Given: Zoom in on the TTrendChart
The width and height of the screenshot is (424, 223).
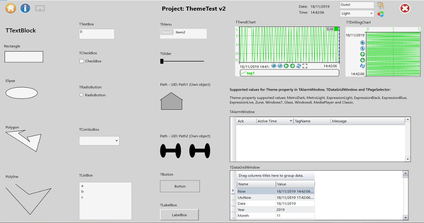Looking at the screenshot, I should 274,66.
